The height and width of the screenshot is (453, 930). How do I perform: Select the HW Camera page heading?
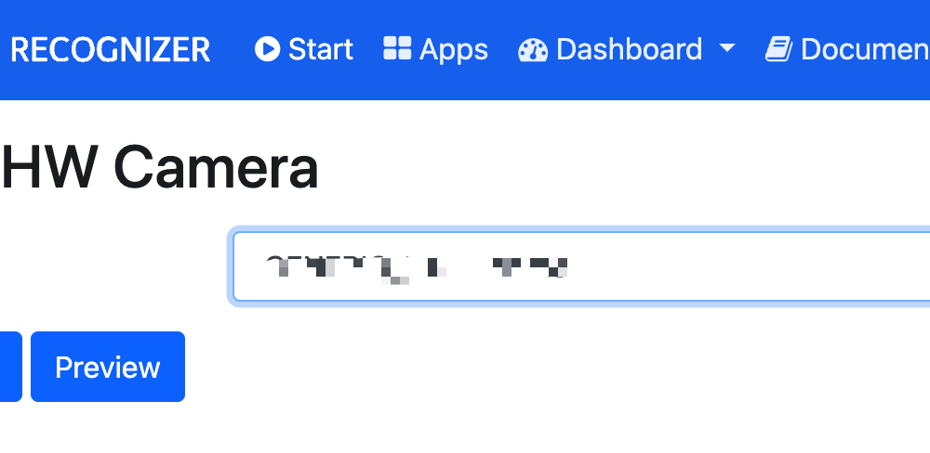coord(160,168)
